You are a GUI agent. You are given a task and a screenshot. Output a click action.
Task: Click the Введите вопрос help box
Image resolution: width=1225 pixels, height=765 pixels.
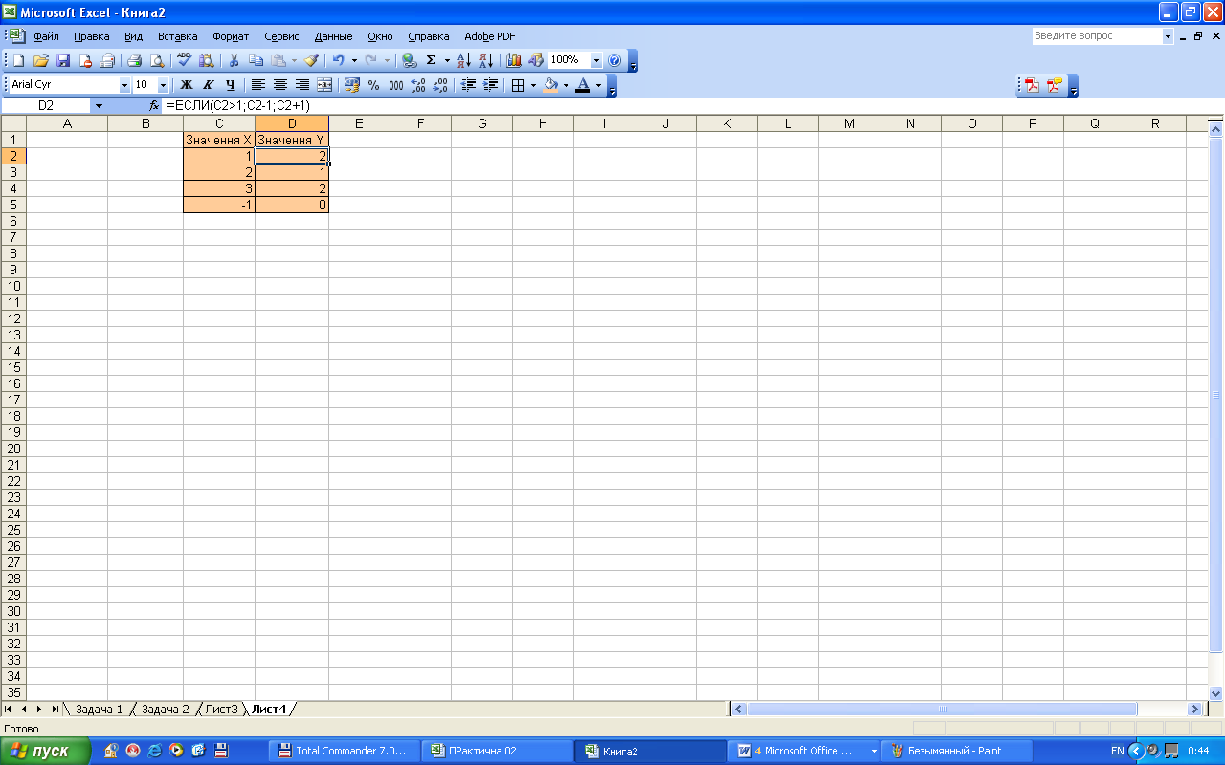point(1096,35)
